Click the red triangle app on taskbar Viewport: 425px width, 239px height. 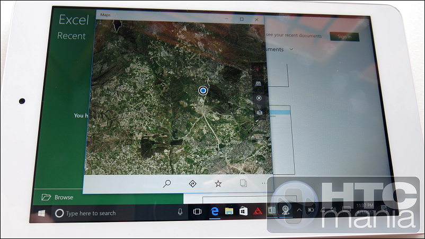[258, 210]
